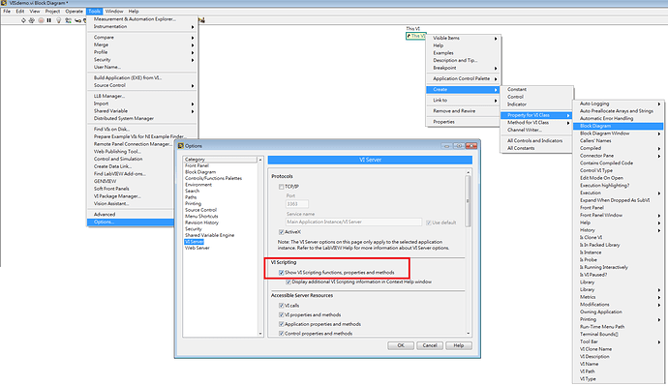Select the VI Server category
The width and height of the screenshot is (668, 386).
pos(195,242)
